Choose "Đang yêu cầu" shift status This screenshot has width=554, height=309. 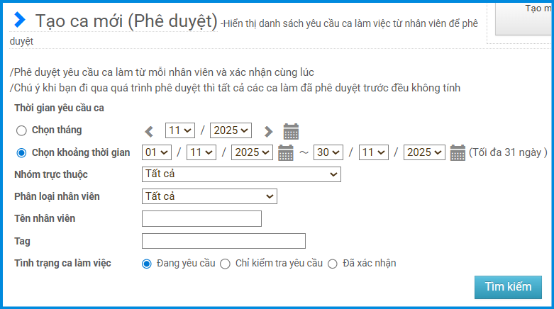coord(147,264)
